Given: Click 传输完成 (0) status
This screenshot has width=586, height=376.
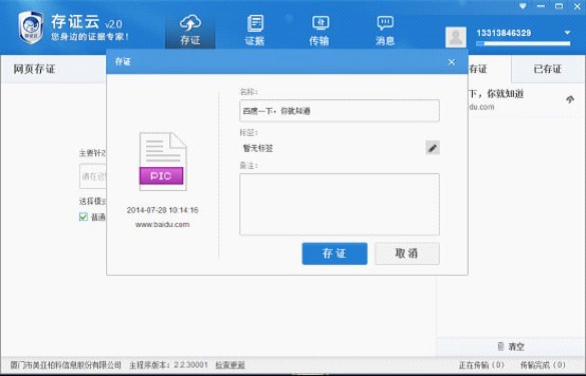Looking at the screenshot, I should pos(543,365).
